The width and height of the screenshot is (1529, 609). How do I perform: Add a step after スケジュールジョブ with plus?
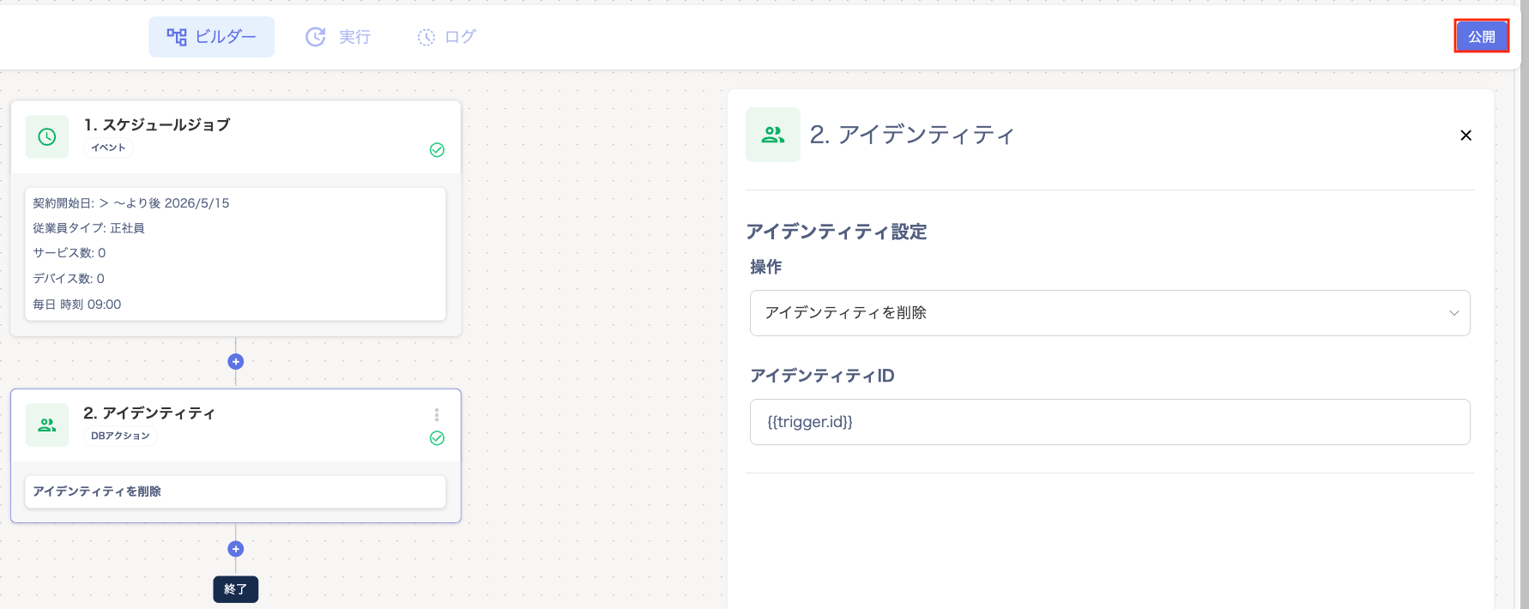[236, 362]
